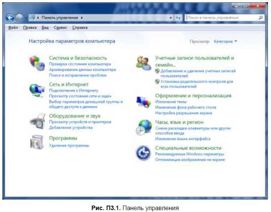This screenshot has width=271, height=212.
Task: Open Оформление и персонализация heading link
Action: 193,96
